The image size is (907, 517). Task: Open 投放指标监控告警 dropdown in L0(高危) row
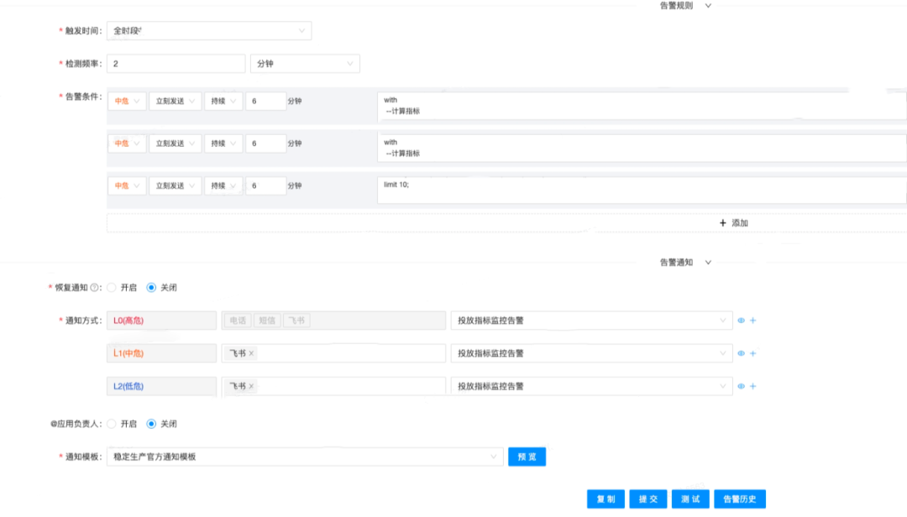pos(590,321)
